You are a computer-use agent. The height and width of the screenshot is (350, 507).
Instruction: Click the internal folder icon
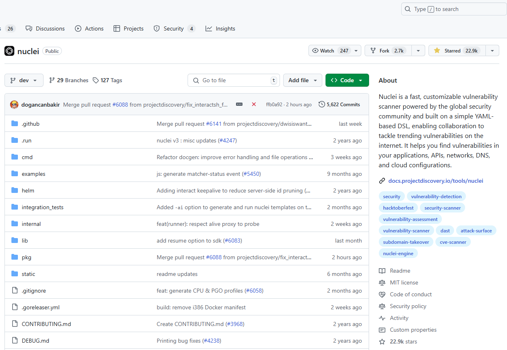[x=15, y=224]
